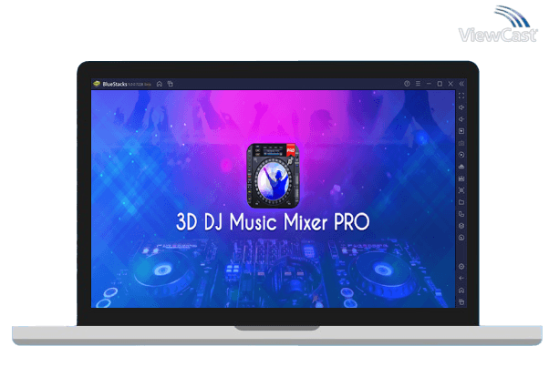The image size is (549, 377).
Task: Click the '3D DJ Music Mixer PRO' title text
Action: tap(273, 222)
